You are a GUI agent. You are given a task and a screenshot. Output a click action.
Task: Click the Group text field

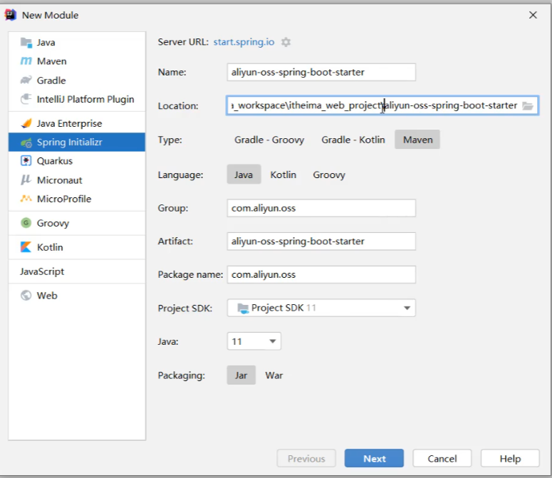[x=321, y=208]
